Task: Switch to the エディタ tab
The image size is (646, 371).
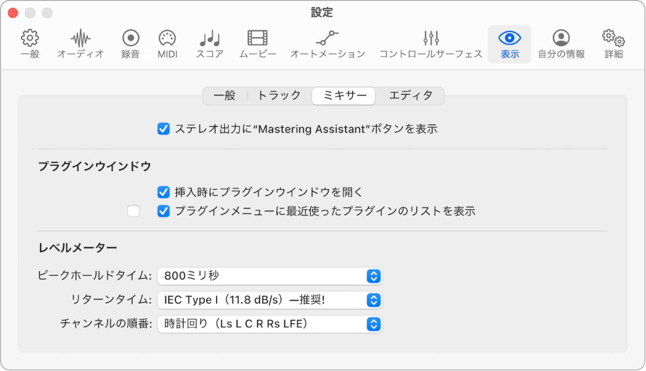Action: click(x=410, y=96)
